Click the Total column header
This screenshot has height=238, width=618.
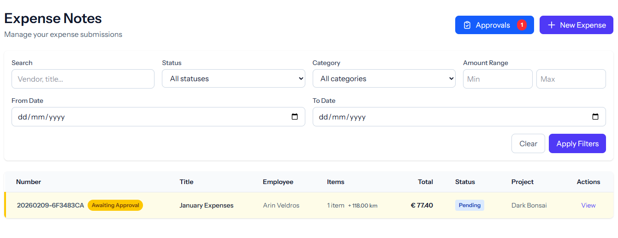[x=425, y=182]
